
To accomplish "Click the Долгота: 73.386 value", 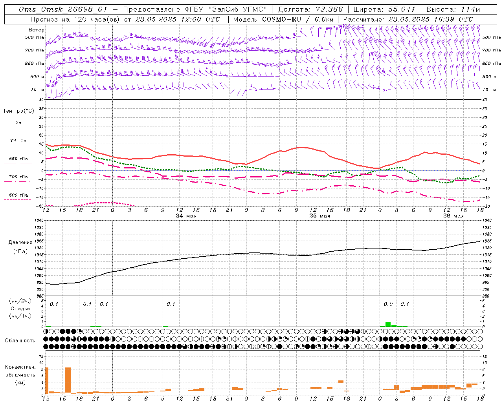I will 310,9.
